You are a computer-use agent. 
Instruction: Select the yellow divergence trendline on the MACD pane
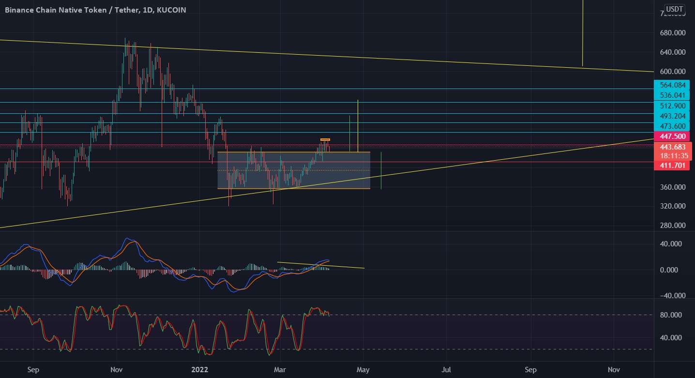320,265
